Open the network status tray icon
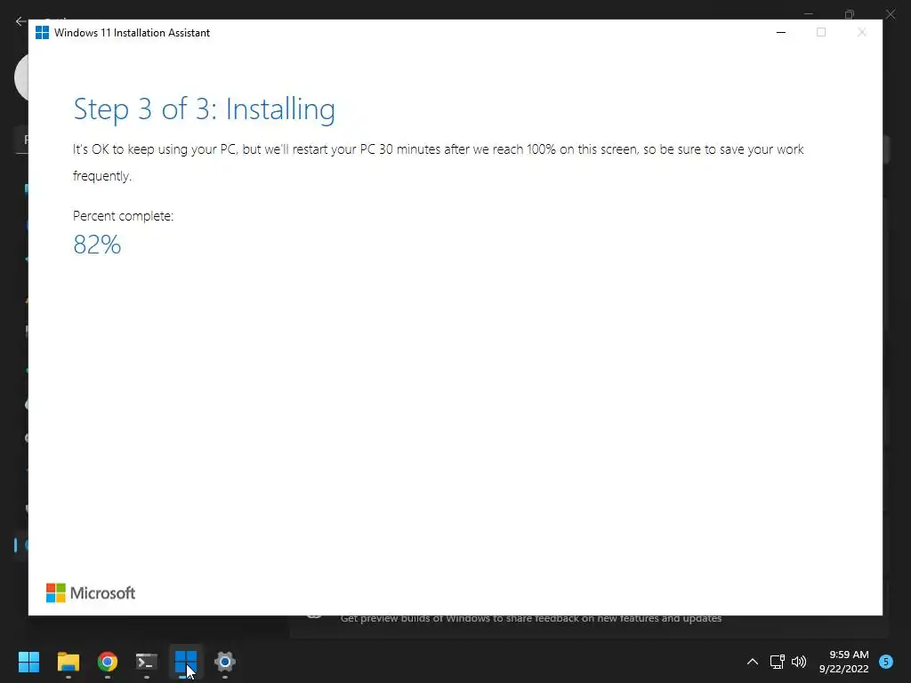911x683 pixels. click(x=777, y=662)
